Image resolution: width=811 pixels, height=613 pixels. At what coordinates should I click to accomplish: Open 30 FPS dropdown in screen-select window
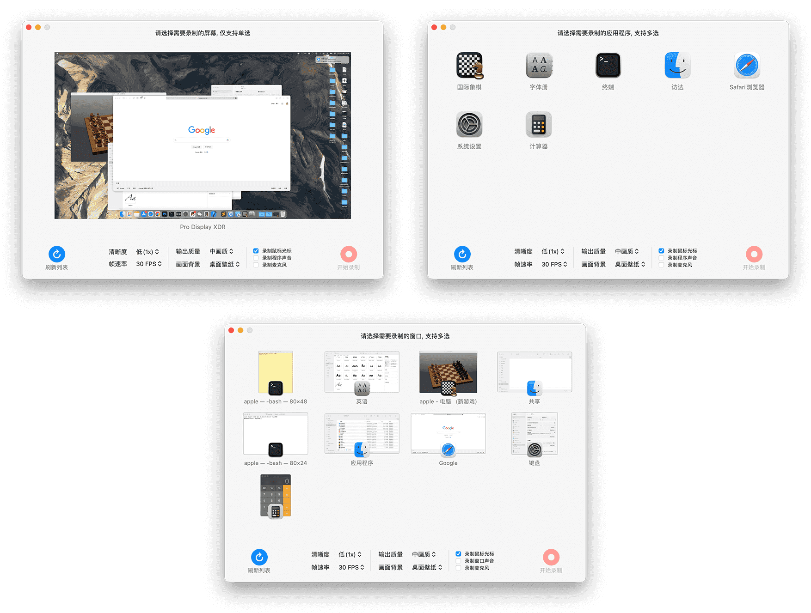point(149,264)
